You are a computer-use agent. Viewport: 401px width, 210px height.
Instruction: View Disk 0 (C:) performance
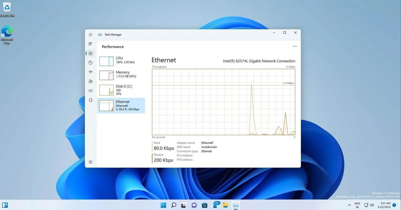(x=121, y=90)
